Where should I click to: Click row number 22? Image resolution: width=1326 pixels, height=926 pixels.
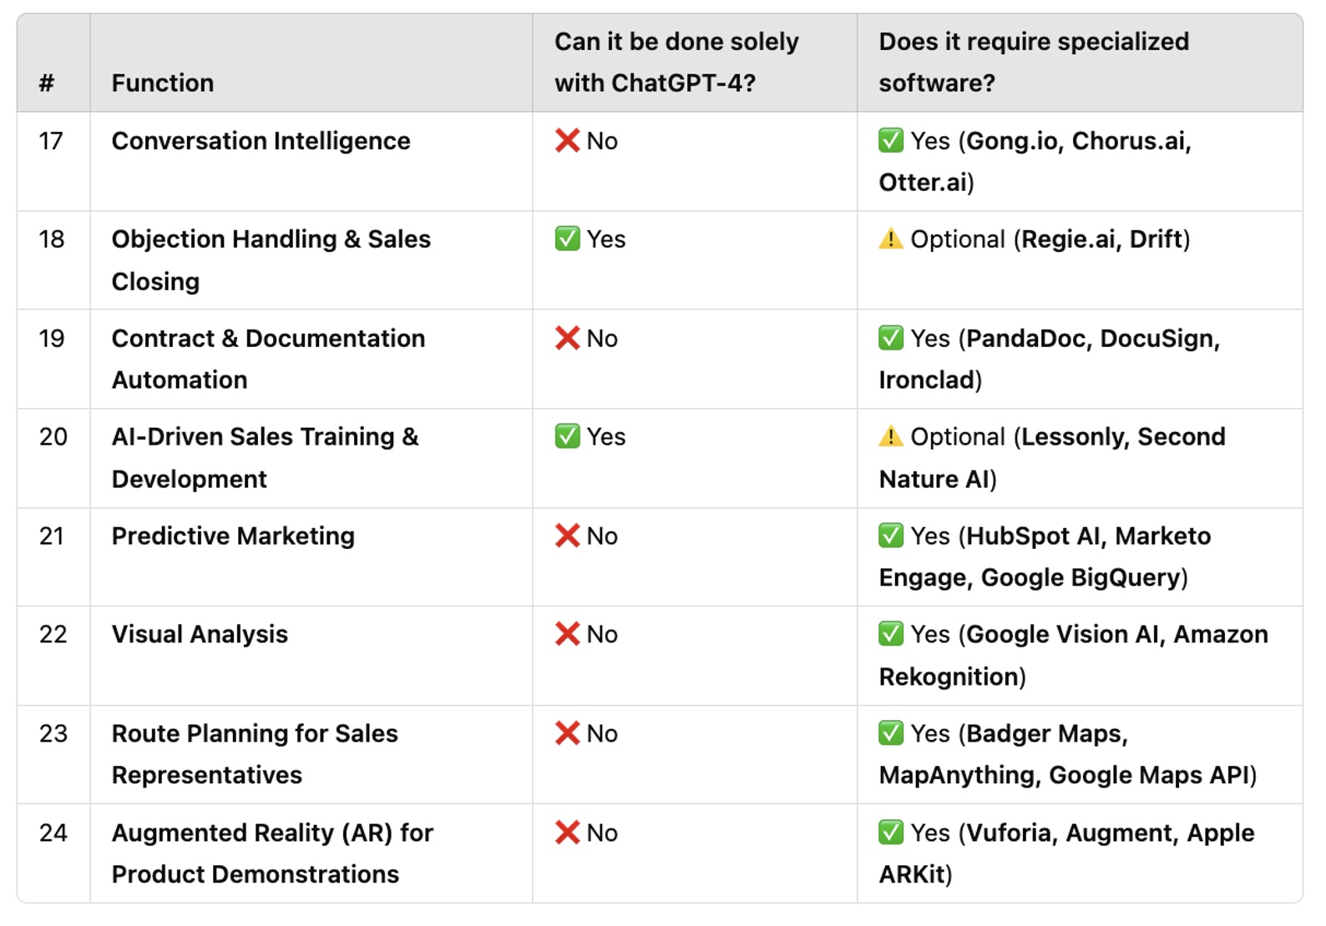click(53, 634)
